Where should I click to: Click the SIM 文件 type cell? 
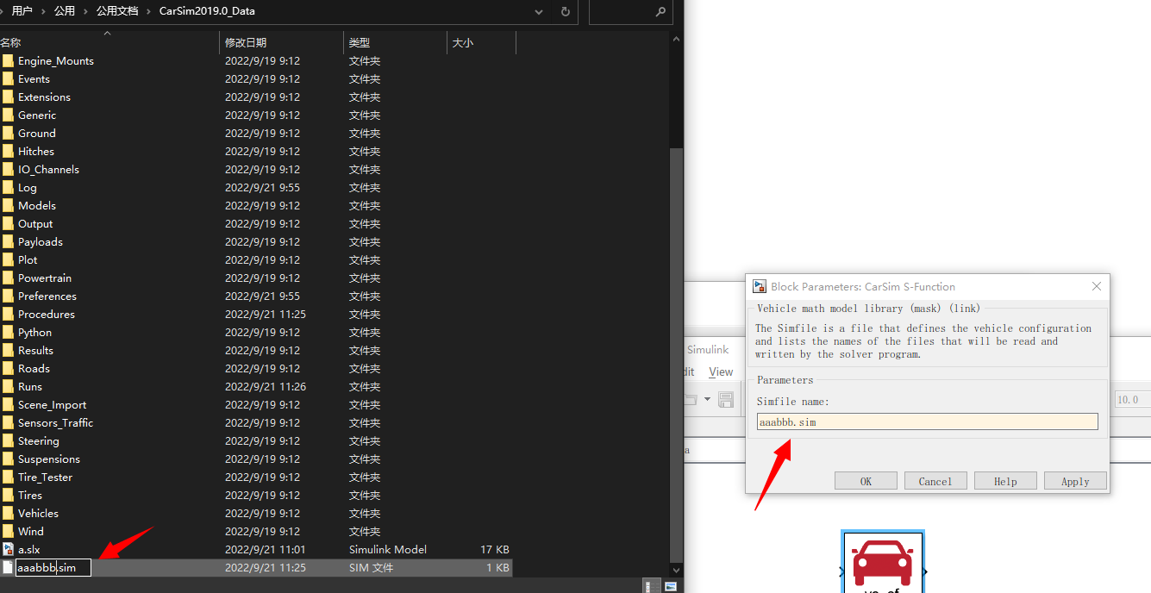click(371, 568)
